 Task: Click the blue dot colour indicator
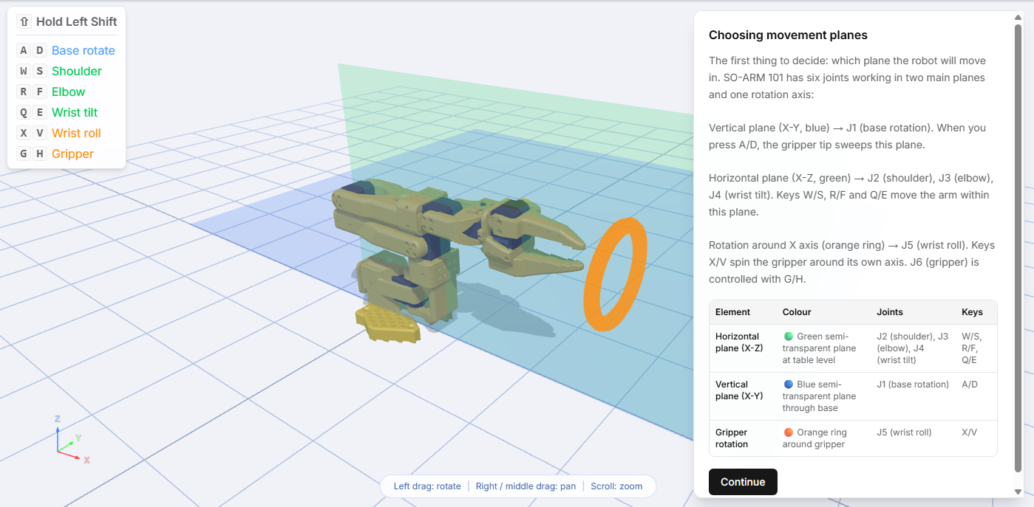tap(789, 384)
